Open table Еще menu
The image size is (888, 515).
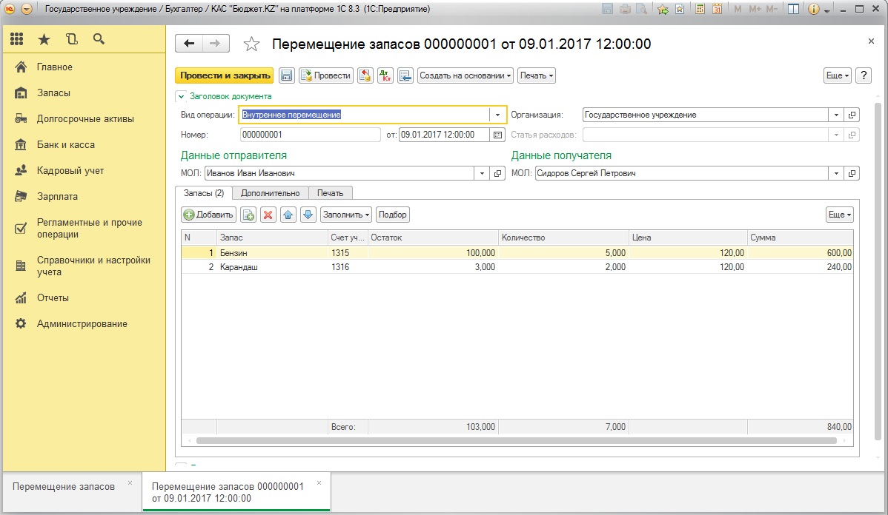[x=840, y=215]
